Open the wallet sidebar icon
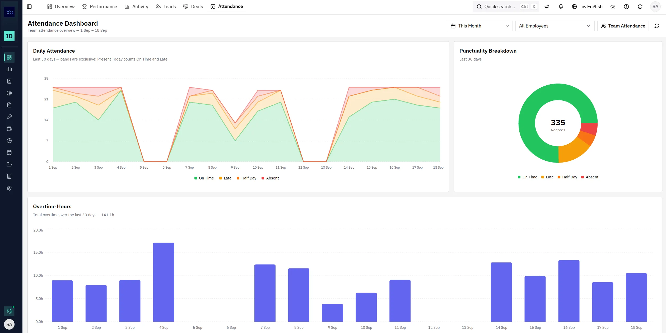Viewport: 666px width, 333px height. point(9,129)
